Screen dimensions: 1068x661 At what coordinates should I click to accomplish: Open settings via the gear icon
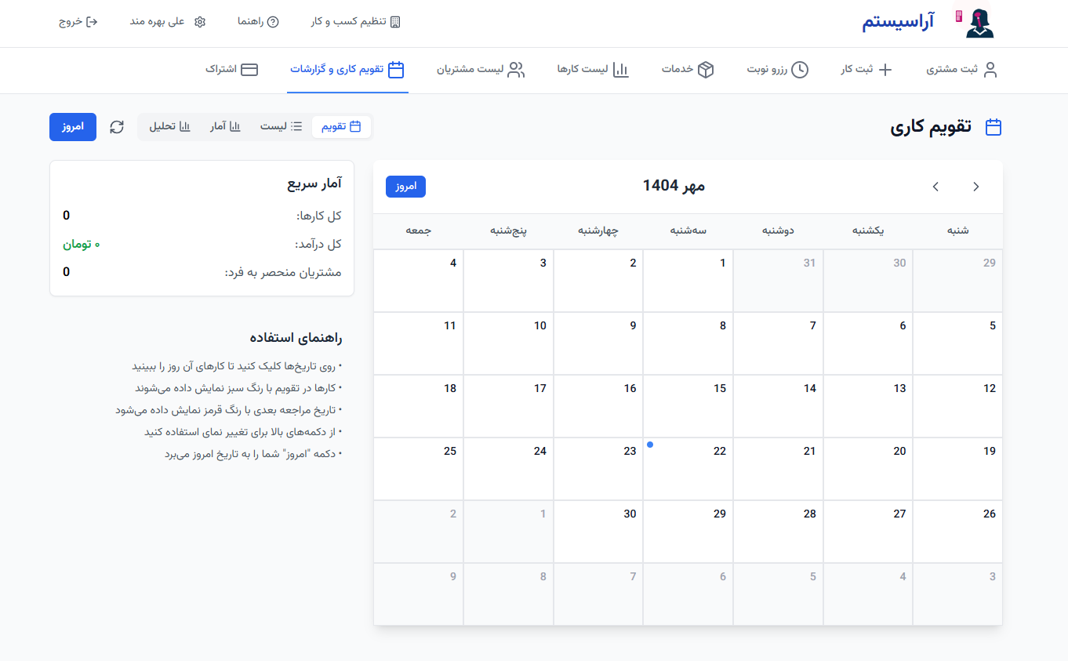[x=200, y=22]
